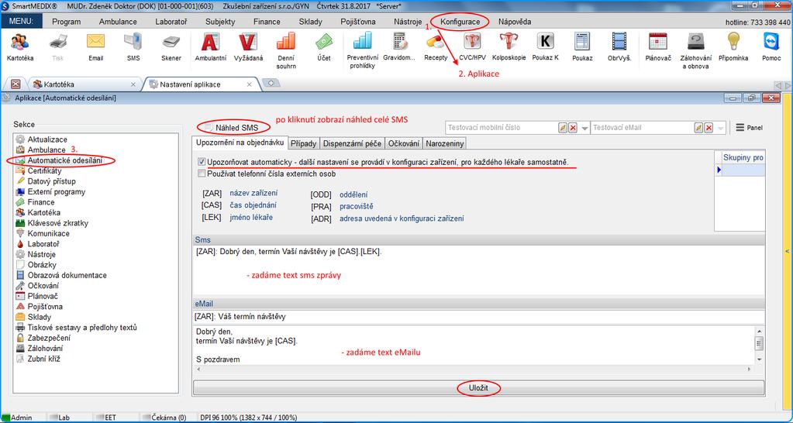This screenshot has height=423, width=793.
Task: Insert the pracoviště placeholder link
Action: coord(356,206)
